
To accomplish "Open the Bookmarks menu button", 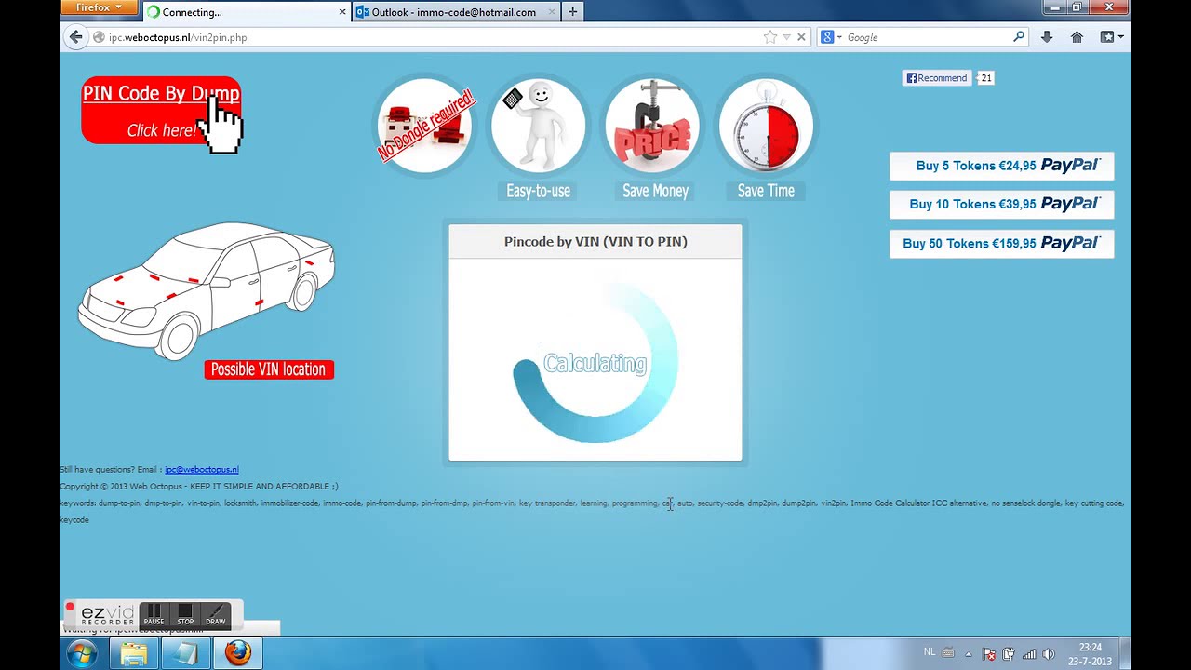I will 1112,37.
